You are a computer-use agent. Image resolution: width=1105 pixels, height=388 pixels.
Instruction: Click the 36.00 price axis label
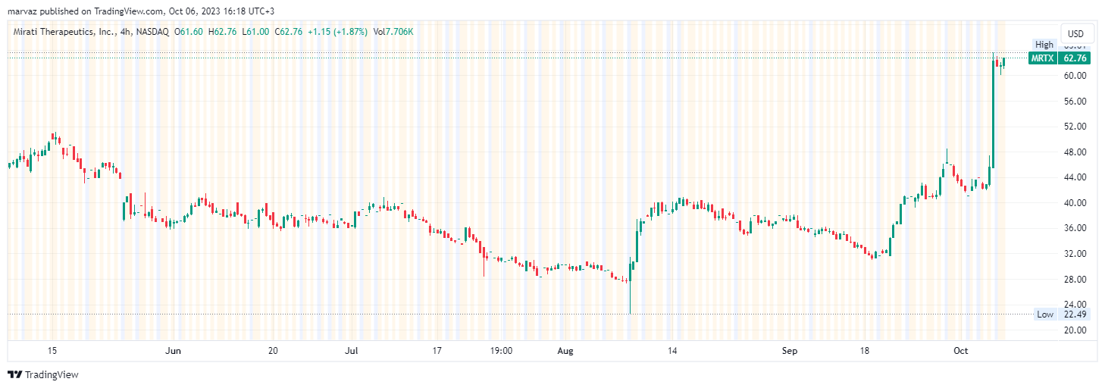[x=1075, y=228]
